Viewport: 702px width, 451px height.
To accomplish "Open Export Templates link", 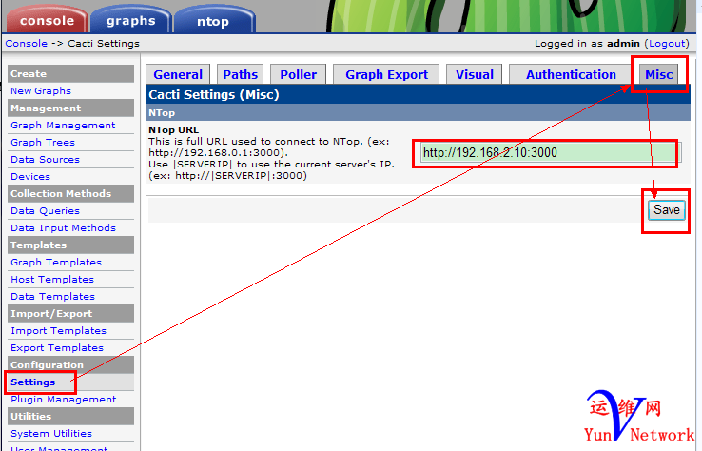I will [x=57, y=348].
